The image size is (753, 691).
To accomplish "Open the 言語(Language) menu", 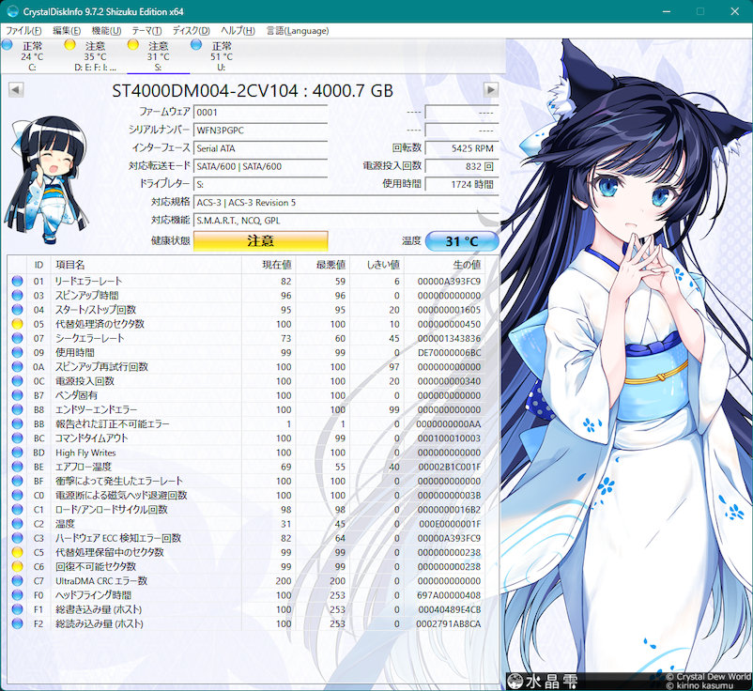I will click(x=296, y=31).
